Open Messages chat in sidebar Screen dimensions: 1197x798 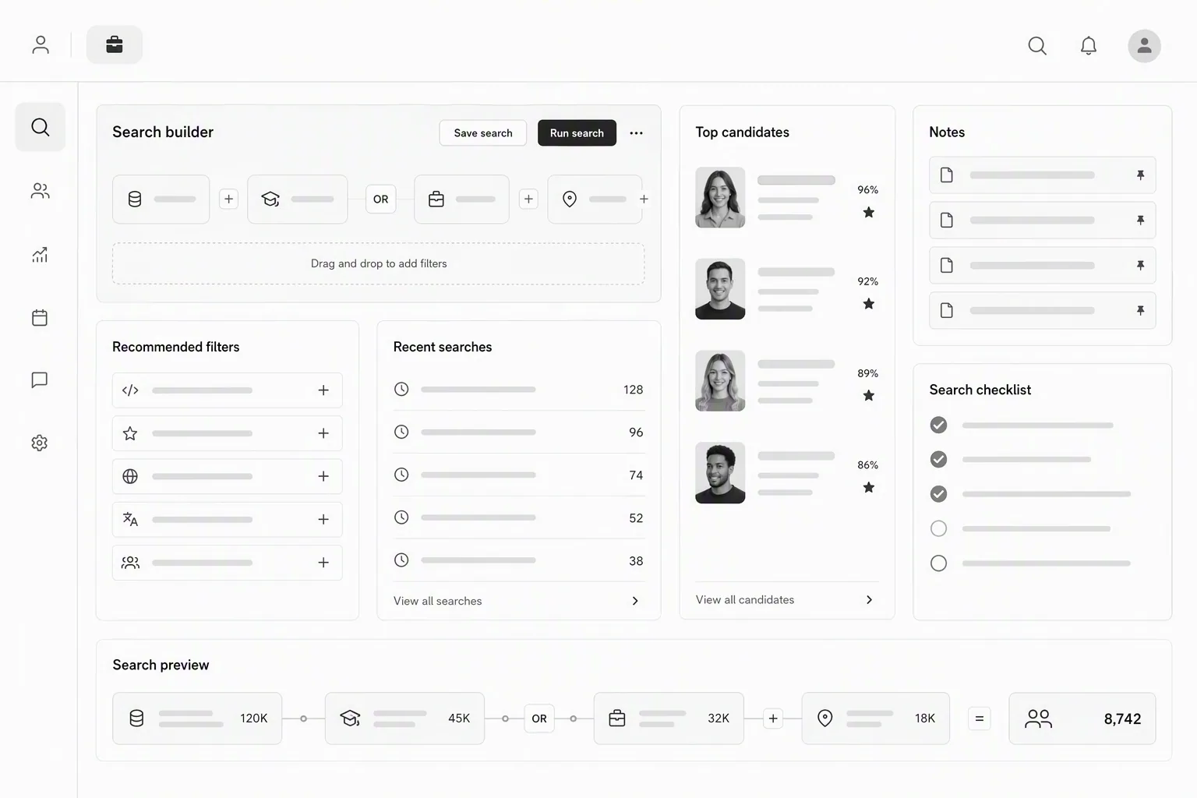pos(40,380)
